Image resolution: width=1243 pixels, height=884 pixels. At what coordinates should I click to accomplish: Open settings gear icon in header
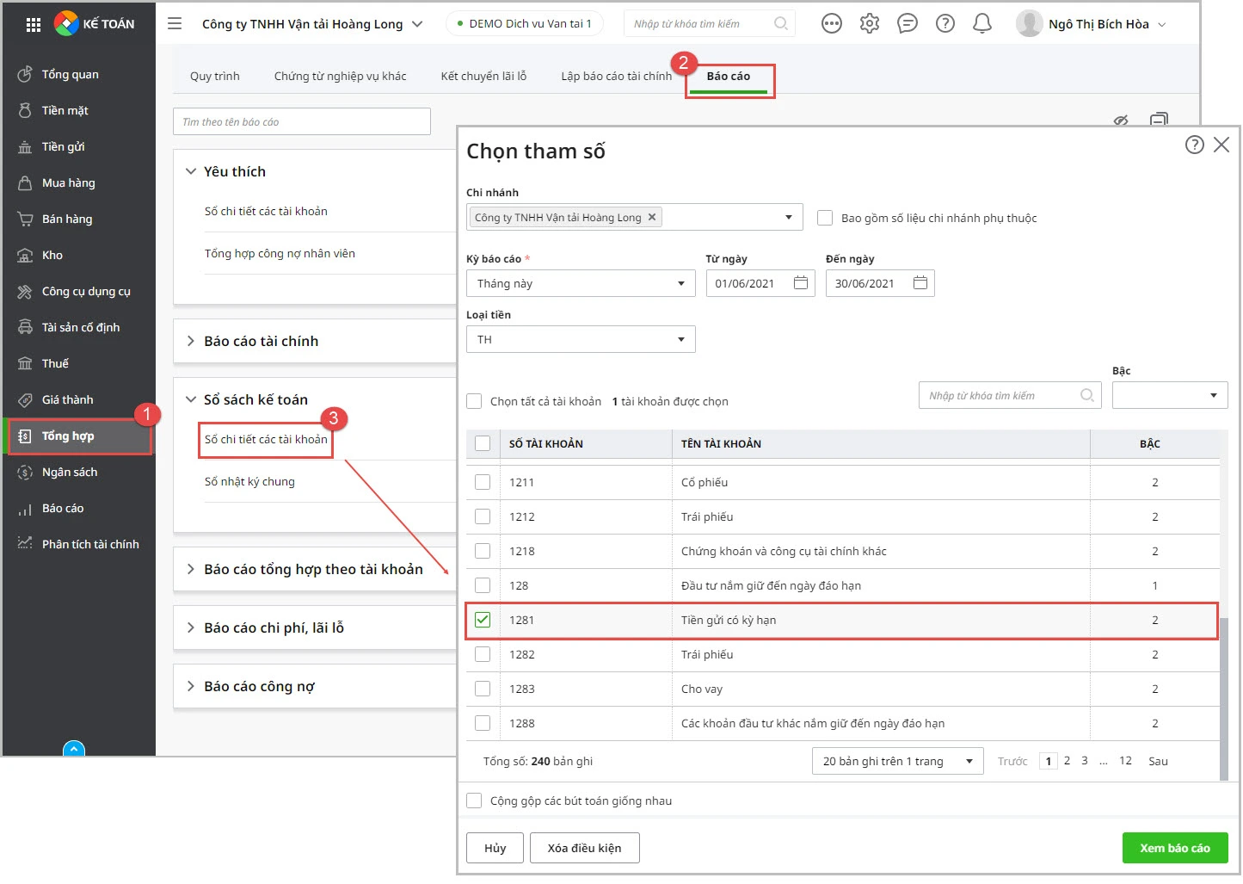(870, 24)
